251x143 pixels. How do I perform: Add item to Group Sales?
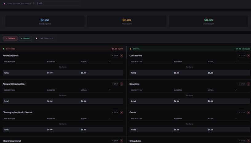pos(241,141)
